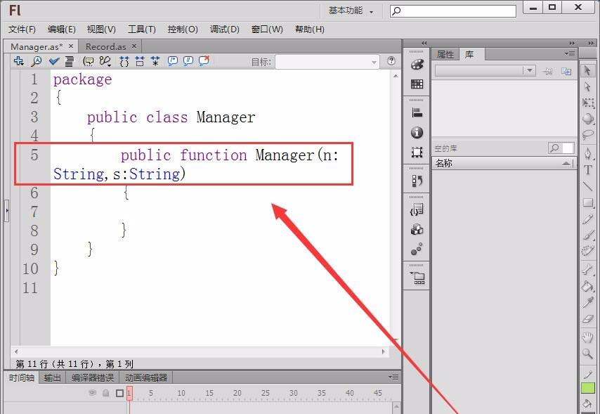Image resolution: width=600 pixels, height=414 pixels.
Task: Select the Pencil tool
Action: (588, 219)
